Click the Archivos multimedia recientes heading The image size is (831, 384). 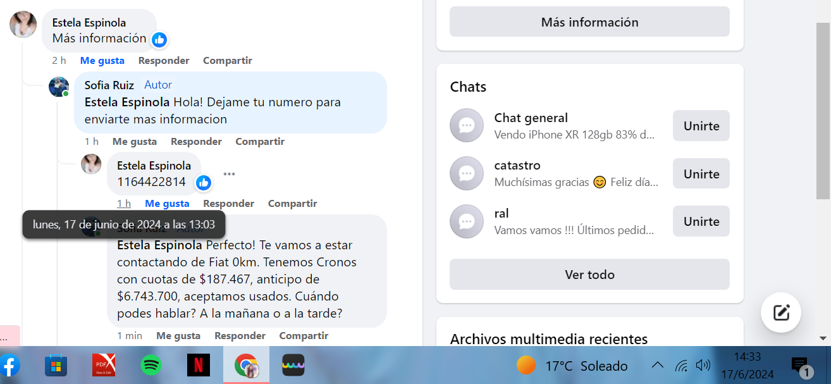tap(549, 339)
